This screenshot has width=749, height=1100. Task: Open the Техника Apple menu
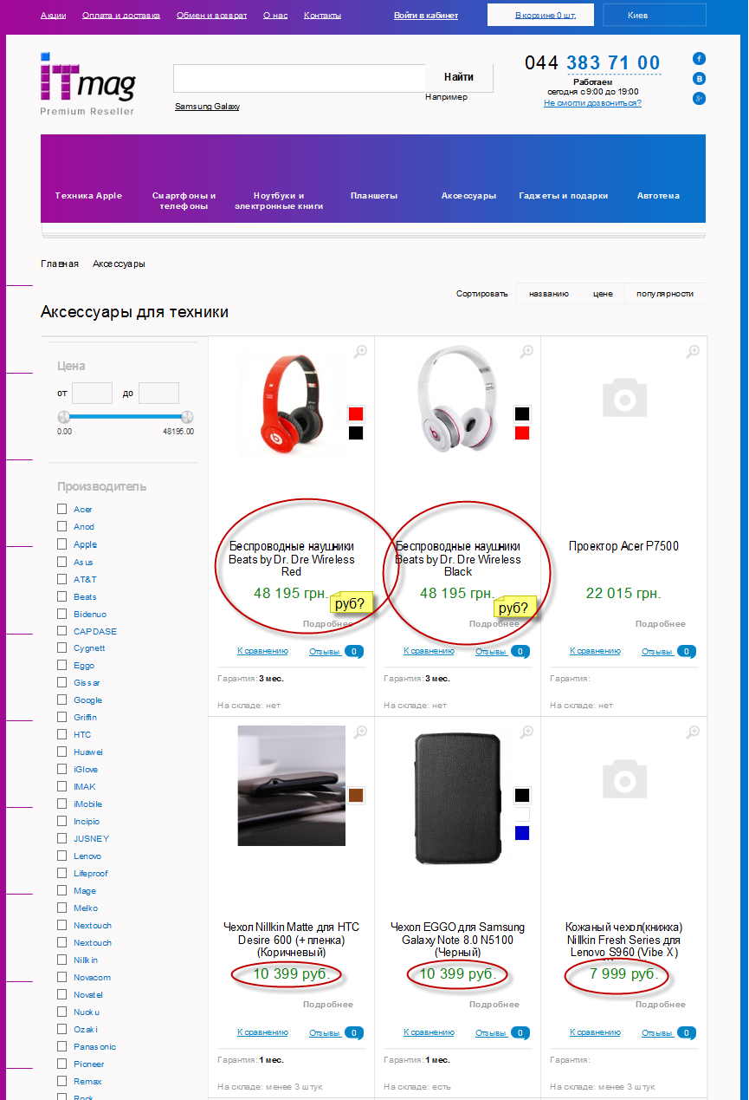tap(88, 196)
